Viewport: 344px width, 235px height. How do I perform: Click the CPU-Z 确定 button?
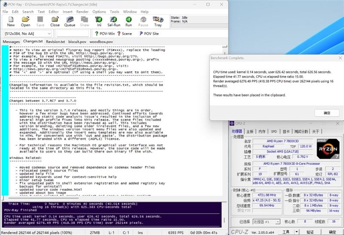(x=332, y=232)
